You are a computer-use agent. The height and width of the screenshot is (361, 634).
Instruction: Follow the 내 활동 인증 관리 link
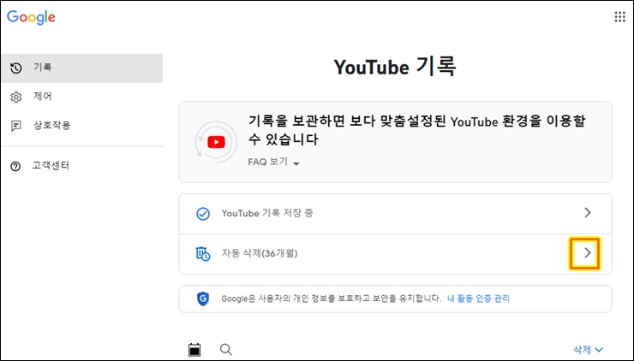coord(478,299)
